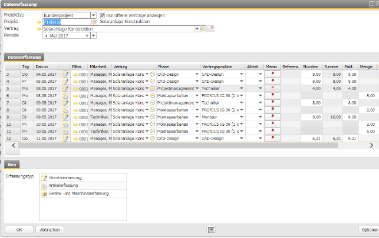
Task: Open memo pin for row 7
Action: click(272, 103)
